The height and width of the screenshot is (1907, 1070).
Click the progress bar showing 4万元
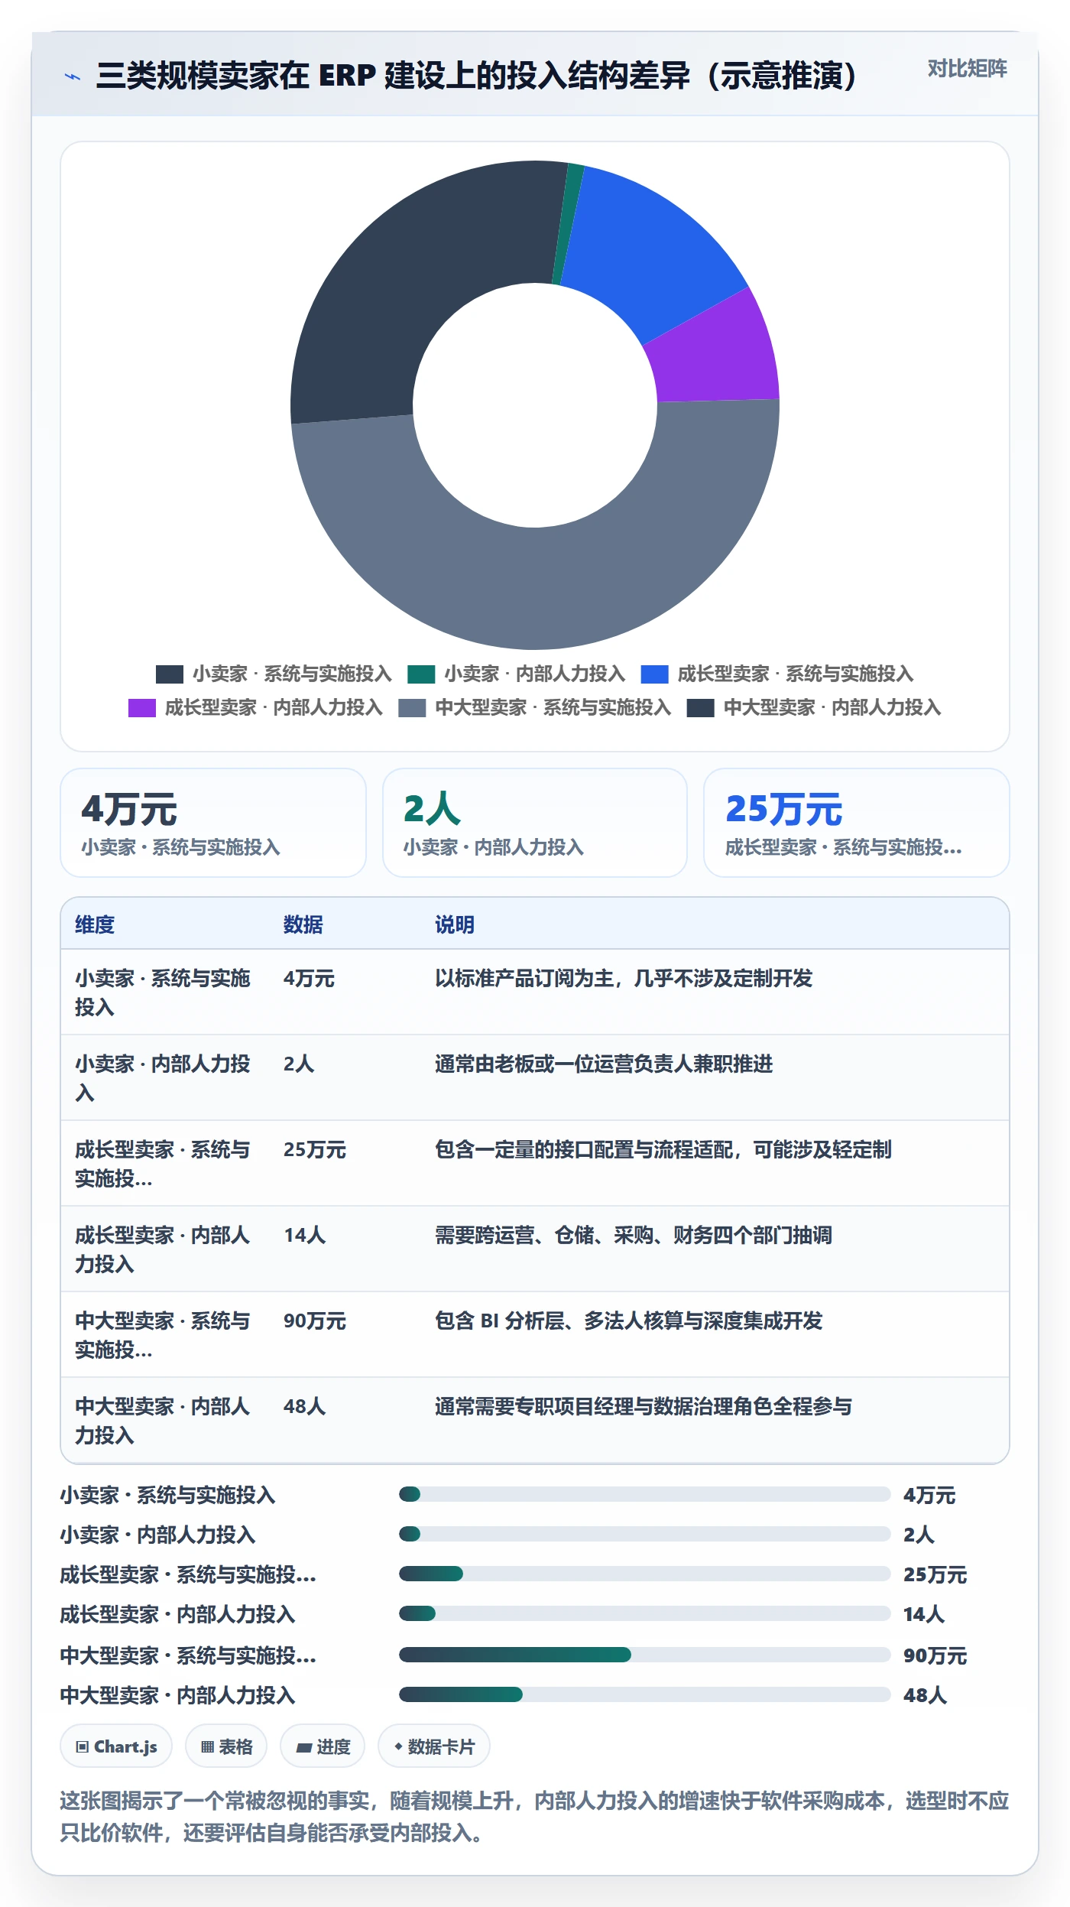point(645,1494)
